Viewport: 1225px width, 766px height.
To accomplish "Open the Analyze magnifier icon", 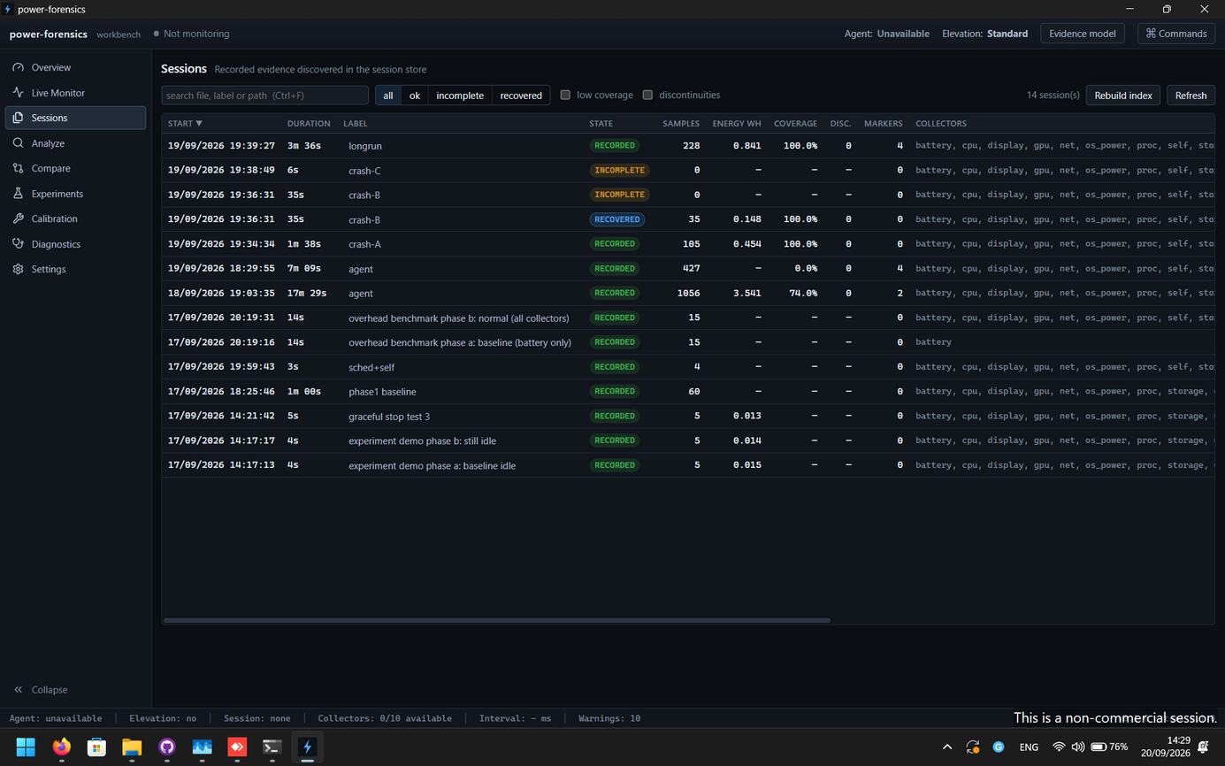I will (x=18, y=143).
